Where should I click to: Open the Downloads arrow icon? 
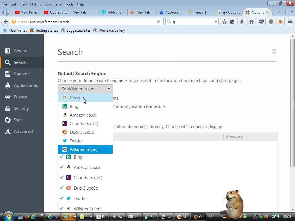242,22
